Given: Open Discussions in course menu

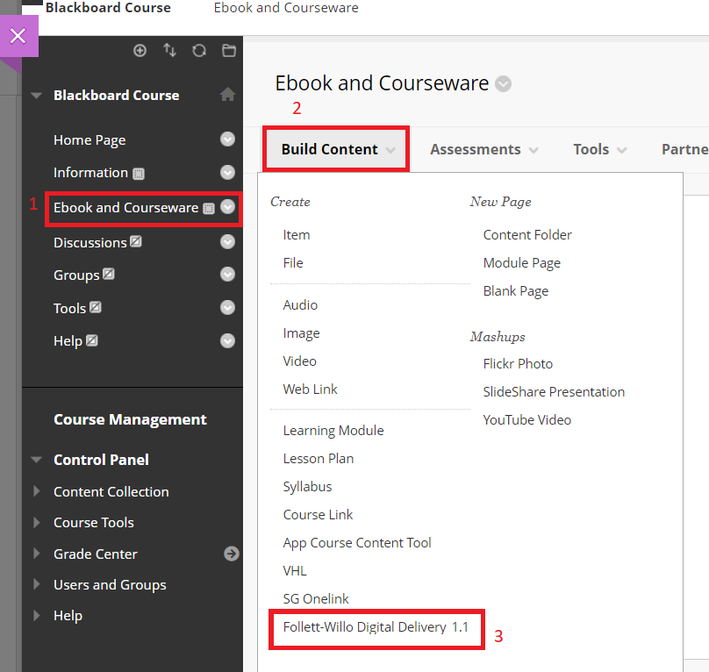Looking at the screenshot, I should 90,243.
